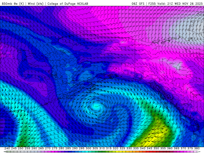Click the 315 value on the color scale
The width and height of the screenshot is (204, 153).
(x=109, y=148)
